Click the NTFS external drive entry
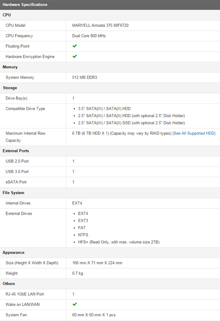220x321 pixels. [83, 235]
